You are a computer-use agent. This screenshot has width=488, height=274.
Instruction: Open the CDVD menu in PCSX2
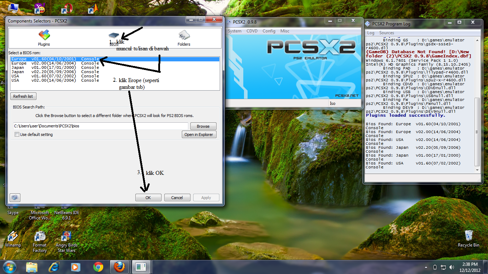click(x=252, y=31)
